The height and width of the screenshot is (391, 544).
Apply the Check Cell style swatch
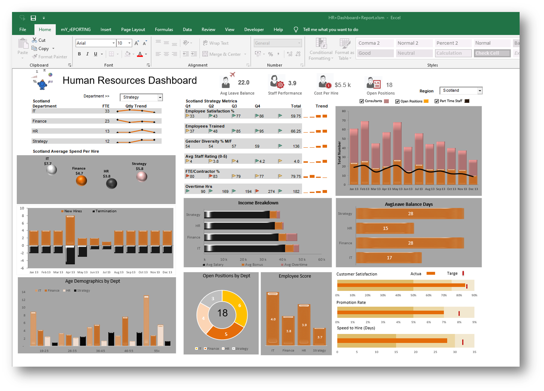[x=492, y=53]
